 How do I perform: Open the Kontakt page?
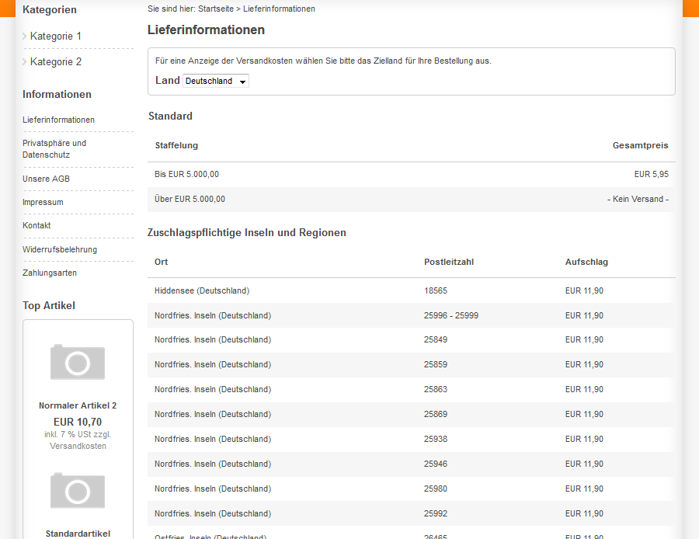click(37, 225)
